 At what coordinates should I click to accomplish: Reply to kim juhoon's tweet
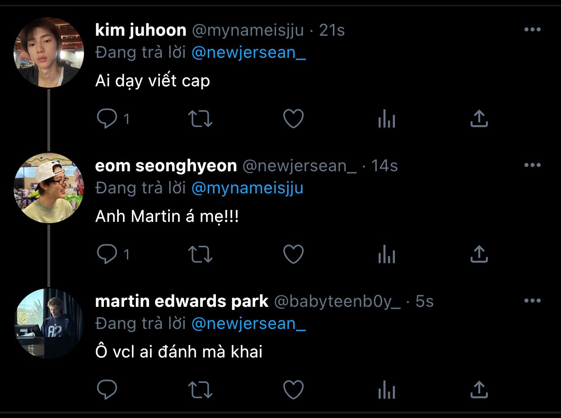coord(108,119)
